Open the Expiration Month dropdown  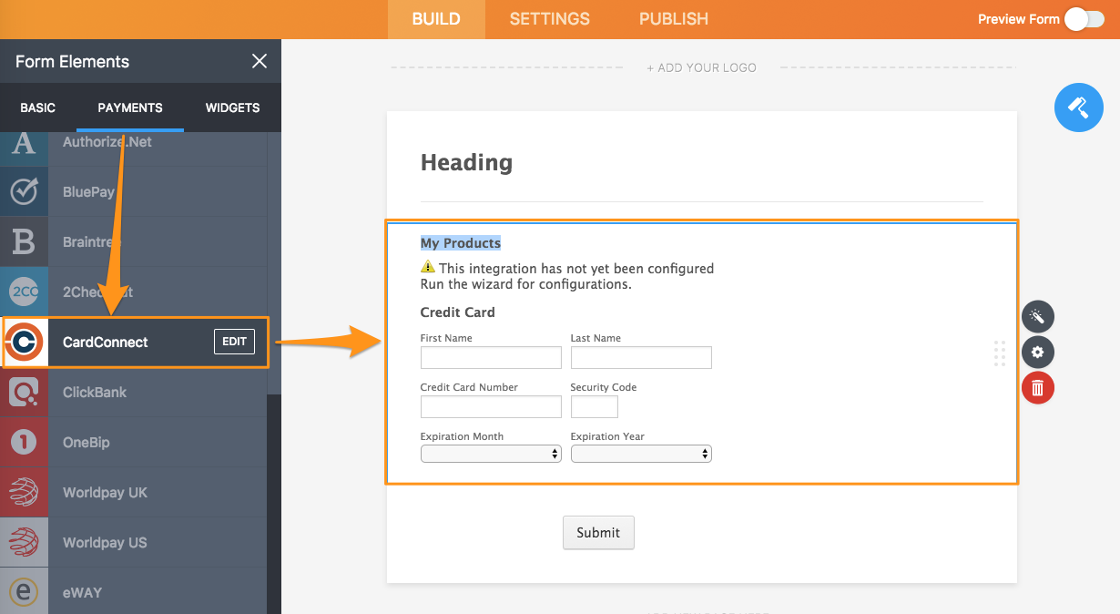pos(491,454)
